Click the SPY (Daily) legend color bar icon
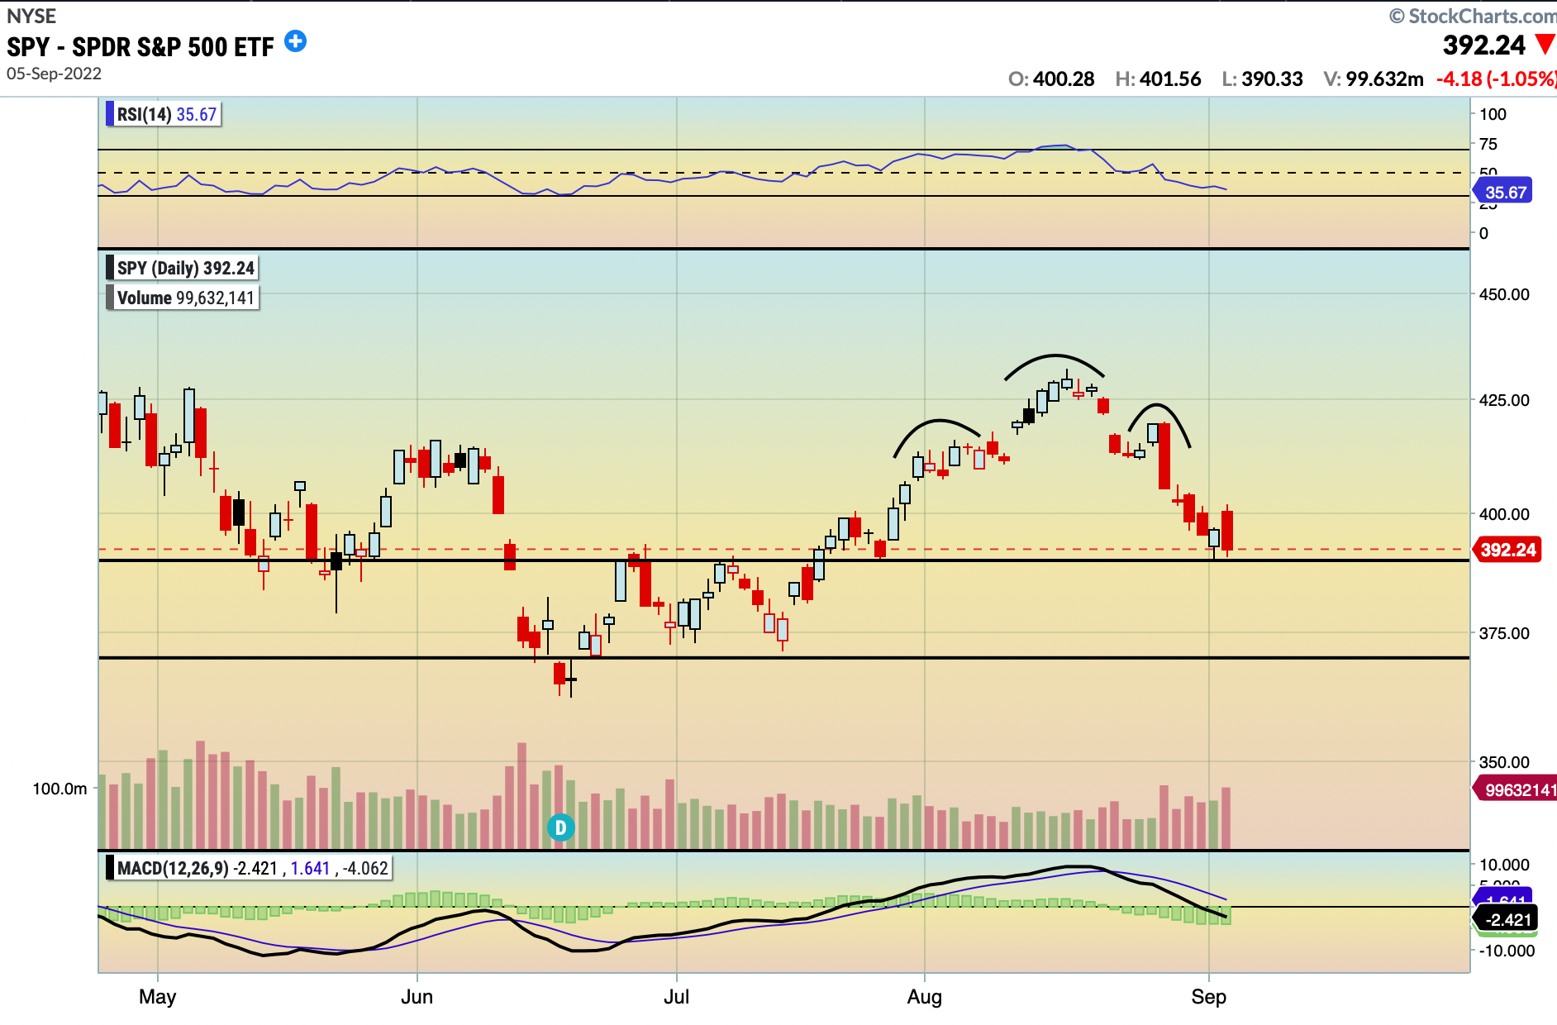 click(110, 267)
